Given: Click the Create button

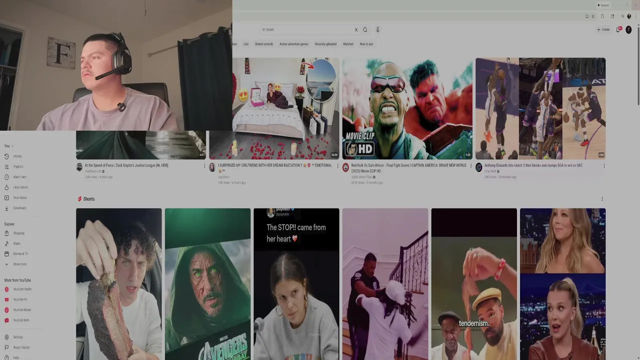Looking at the screenshot, I should click(x=603, y=29).
